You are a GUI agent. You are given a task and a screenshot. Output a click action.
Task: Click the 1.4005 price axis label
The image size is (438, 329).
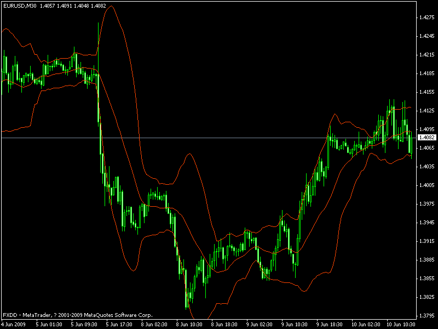[x=427, y=185]
